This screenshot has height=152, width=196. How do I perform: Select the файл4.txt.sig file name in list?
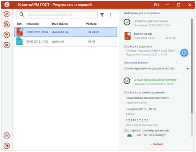[60, 32]
